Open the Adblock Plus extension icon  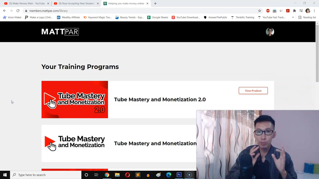[x=268, y=11]
